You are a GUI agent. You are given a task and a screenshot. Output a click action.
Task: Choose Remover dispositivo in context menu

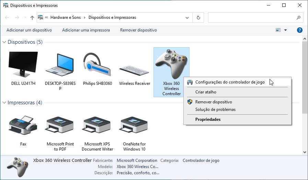(238, 102)
